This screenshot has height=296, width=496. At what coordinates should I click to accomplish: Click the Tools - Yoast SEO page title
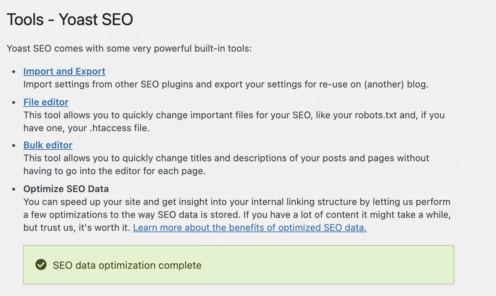70,19
